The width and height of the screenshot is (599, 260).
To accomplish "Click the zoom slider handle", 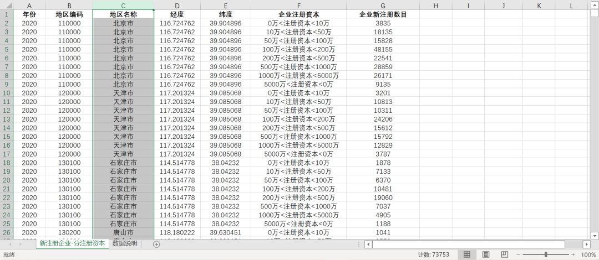I will point(546,254).
